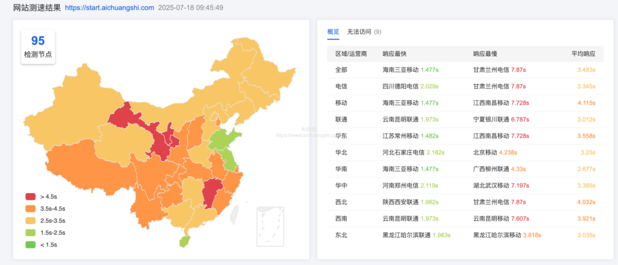618x265 pixels.
Task: Select the 全部 row label
Action: [342, 70]
